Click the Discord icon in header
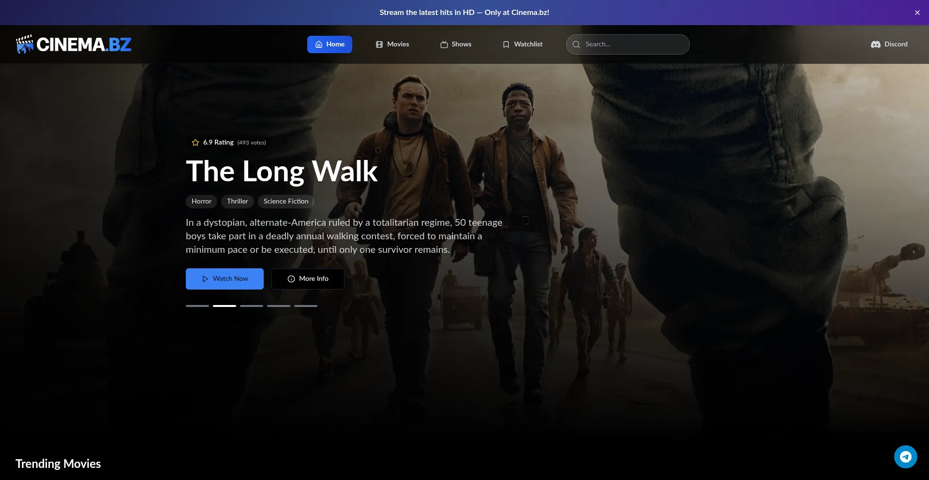Image resolution: width=929 pixels, height=480 pixels. tap(875, 44)
